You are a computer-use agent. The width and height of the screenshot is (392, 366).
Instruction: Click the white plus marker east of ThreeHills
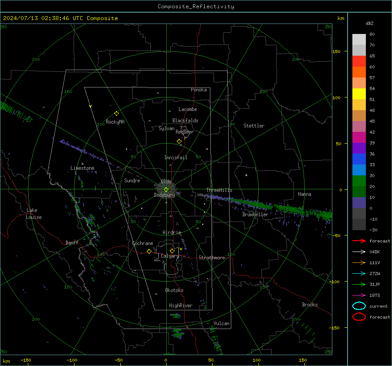click(x=246, y=175)
